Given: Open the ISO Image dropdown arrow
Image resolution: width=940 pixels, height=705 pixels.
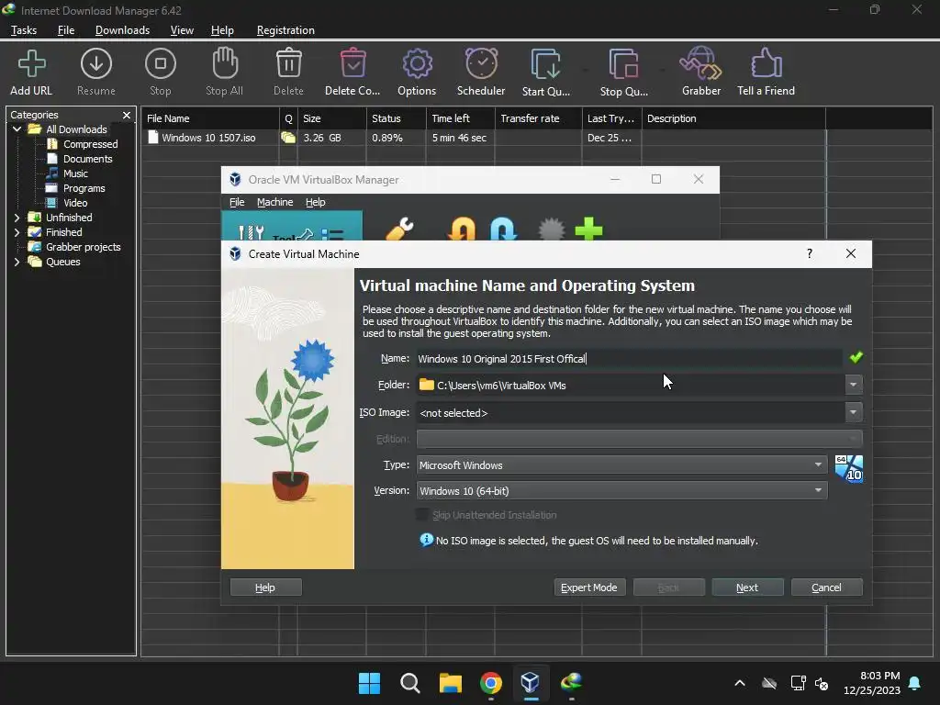Looking at the screenshot, I should coord(853,412).
